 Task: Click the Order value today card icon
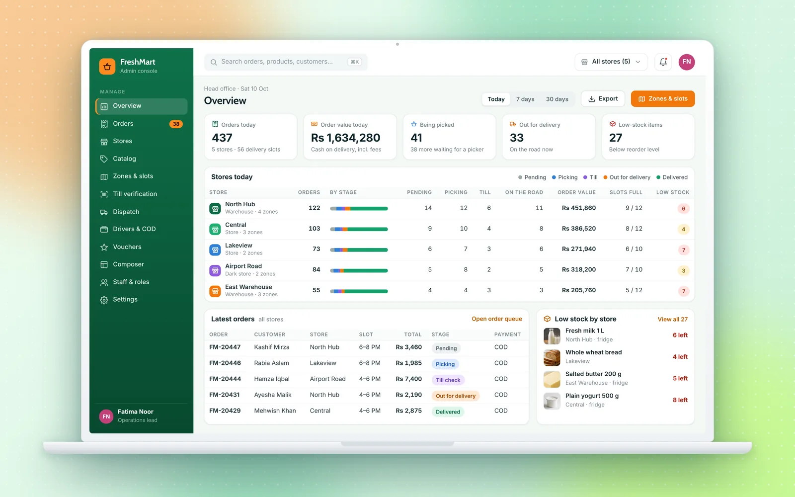coord(314,124)
